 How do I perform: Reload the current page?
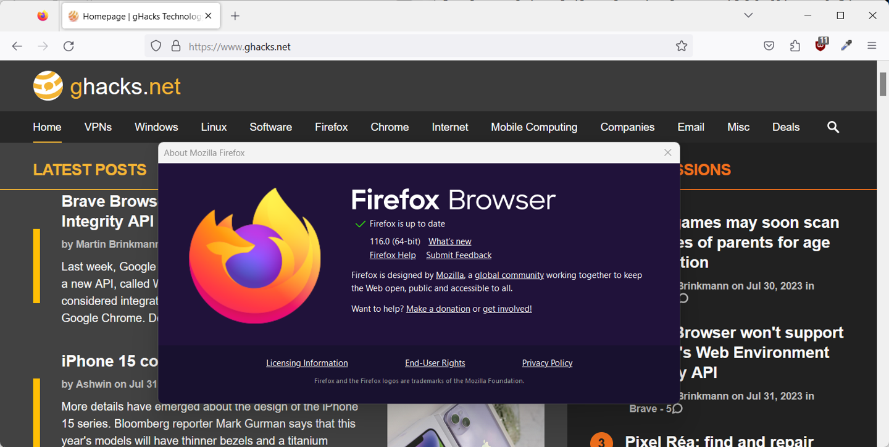click(x=69, y=46)
